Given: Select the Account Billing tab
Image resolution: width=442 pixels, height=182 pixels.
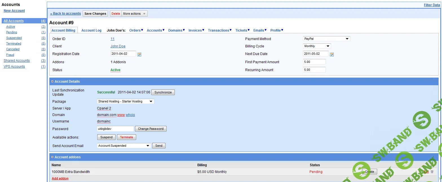Looking at the screenshot, I should coord(63,30).
